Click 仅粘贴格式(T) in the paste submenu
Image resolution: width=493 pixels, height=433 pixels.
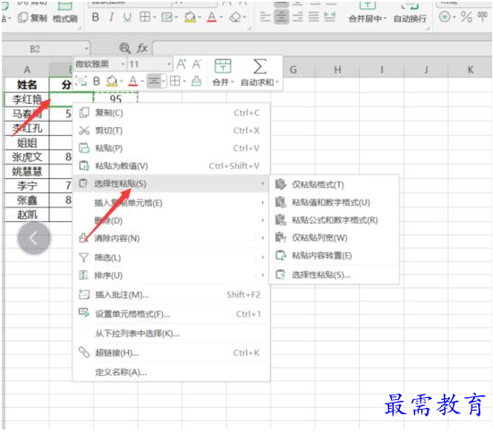pos(335,184)
